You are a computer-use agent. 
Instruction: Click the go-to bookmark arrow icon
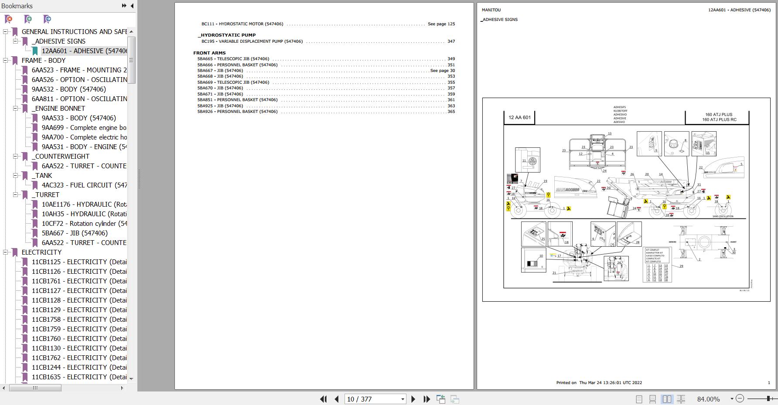coord(47,19)
